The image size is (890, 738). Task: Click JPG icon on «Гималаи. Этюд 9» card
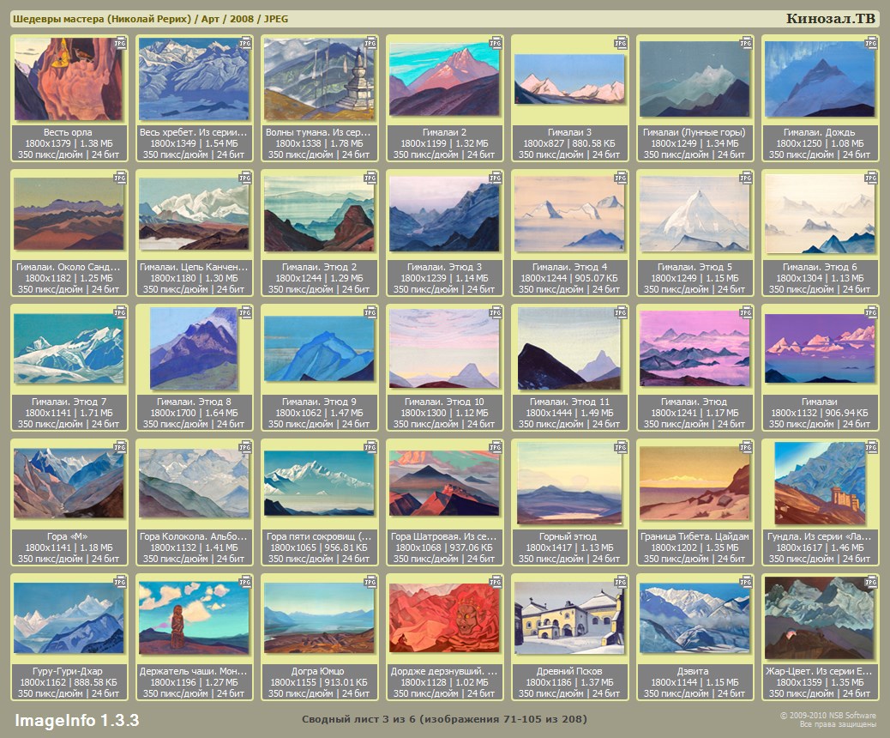tap(370, 312)
